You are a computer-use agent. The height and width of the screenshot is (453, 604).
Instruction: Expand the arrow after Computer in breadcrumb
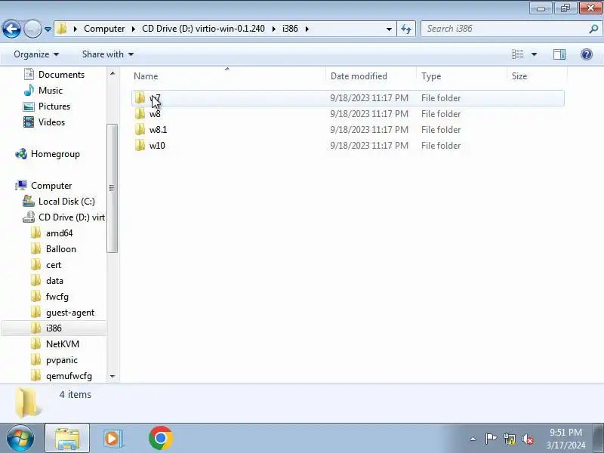(x=134, y=29)
